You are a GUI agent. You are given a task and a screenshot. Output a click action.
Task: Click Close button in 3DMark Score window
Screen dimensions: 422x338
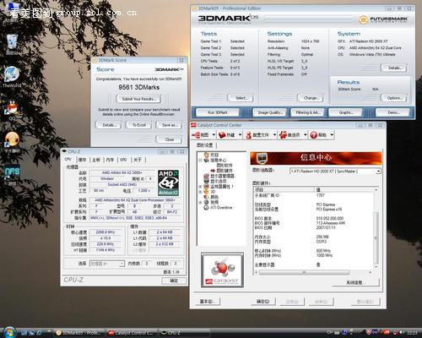pyautogui.click(x=170, y=139)
